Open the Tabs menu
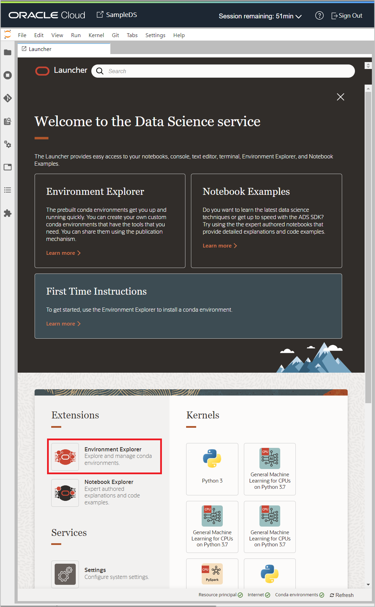This screenshot has height=607, width=375. click(x=132, y=35)
